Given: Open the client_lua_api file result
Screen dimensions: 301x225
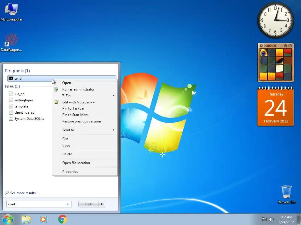Looking at the screenshot, I should [22, 112].
